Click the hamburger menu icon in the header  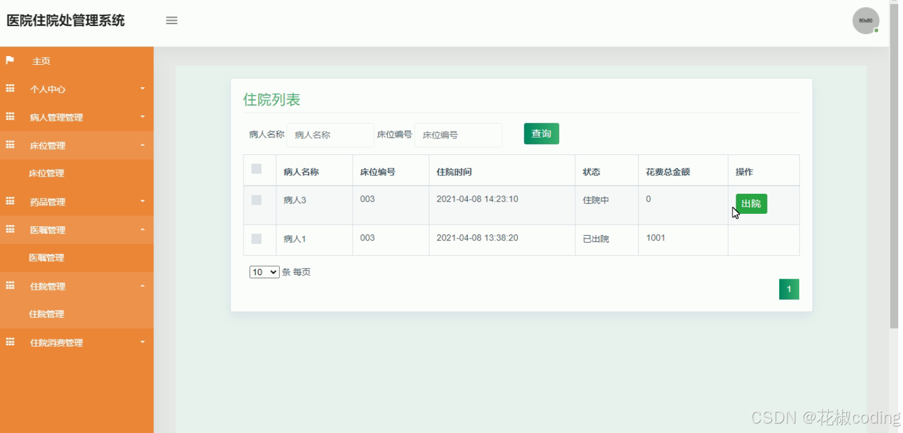tap(172, 19)
